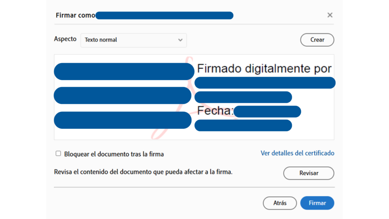
Task: Click the Firmado digitalmente por text
Action: (264, 69)
